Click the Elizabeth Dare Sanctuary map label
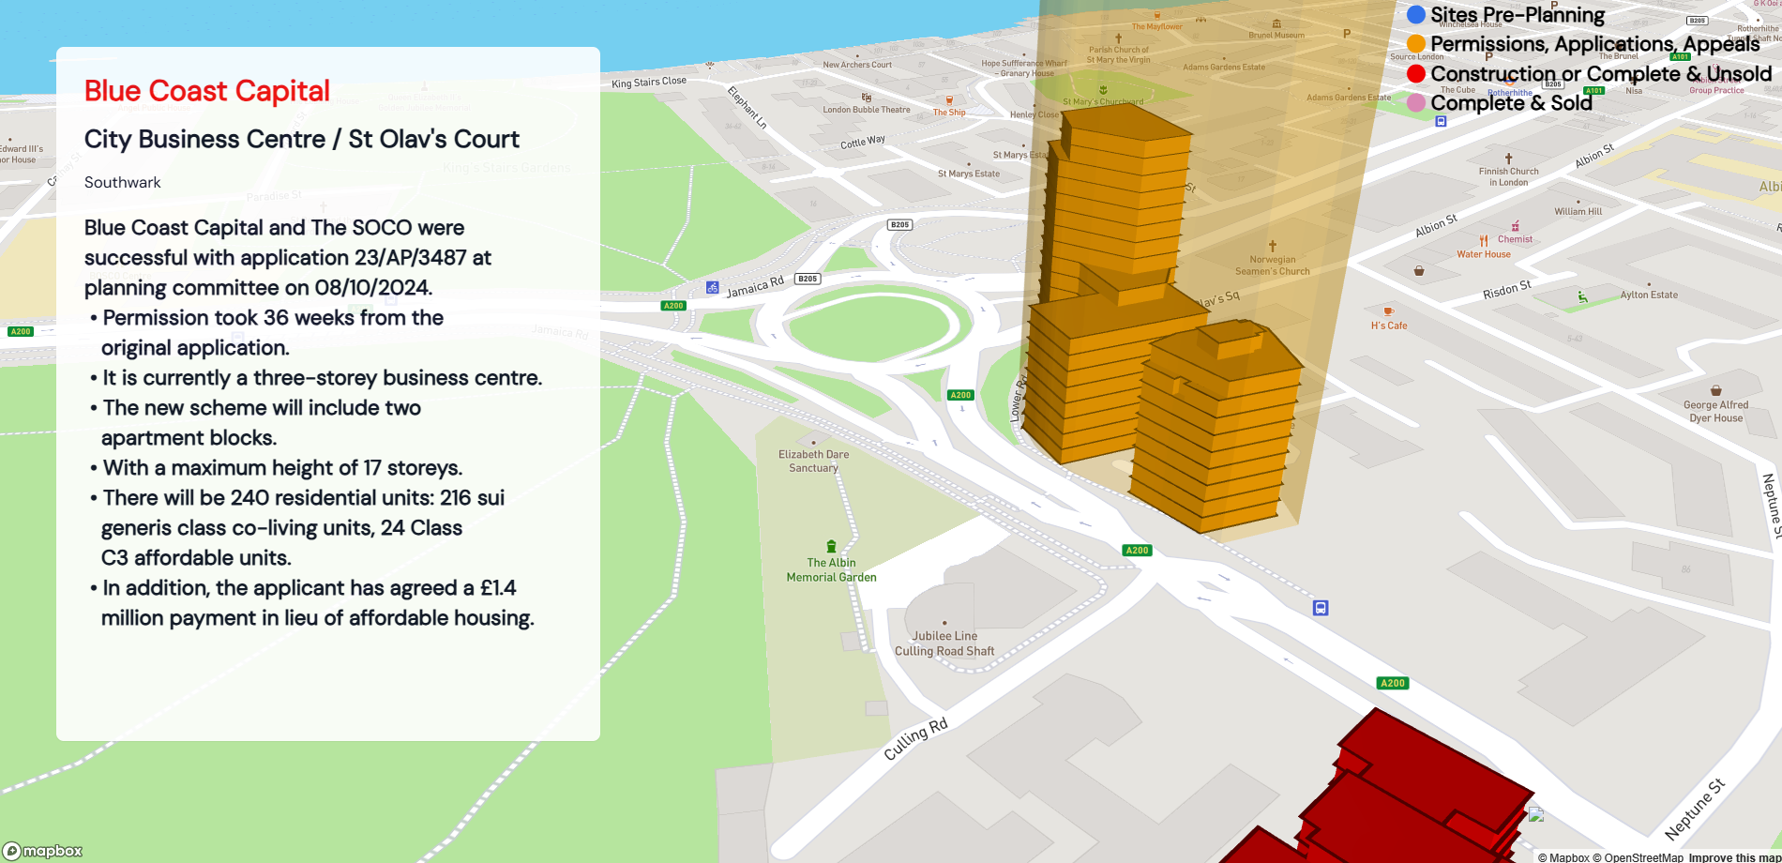 pos(813,461)
